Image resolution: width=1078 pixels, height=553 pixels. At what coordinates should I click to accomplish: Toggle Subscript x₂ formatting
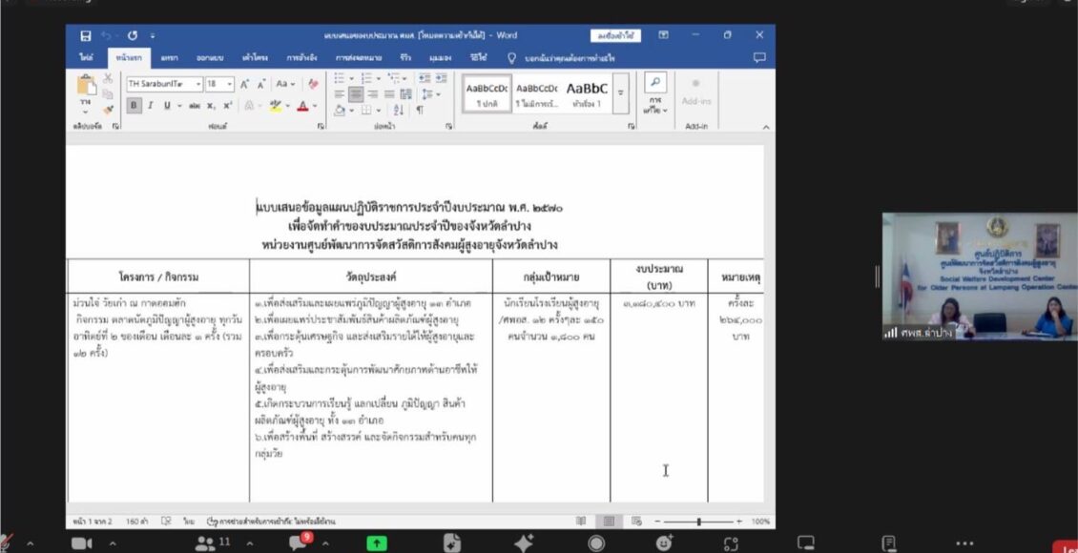(x=212, y=106)
